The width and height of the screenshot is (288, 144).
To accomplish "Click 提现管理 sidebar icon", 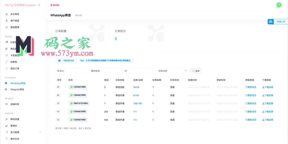I will 6,27.
